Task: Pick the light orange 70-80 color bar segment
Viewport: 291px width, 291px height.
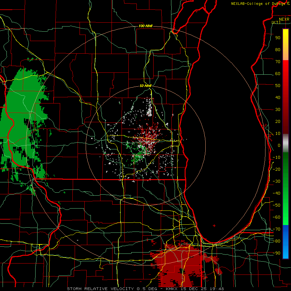Action: pyautogui.click(x=286, y=55)
